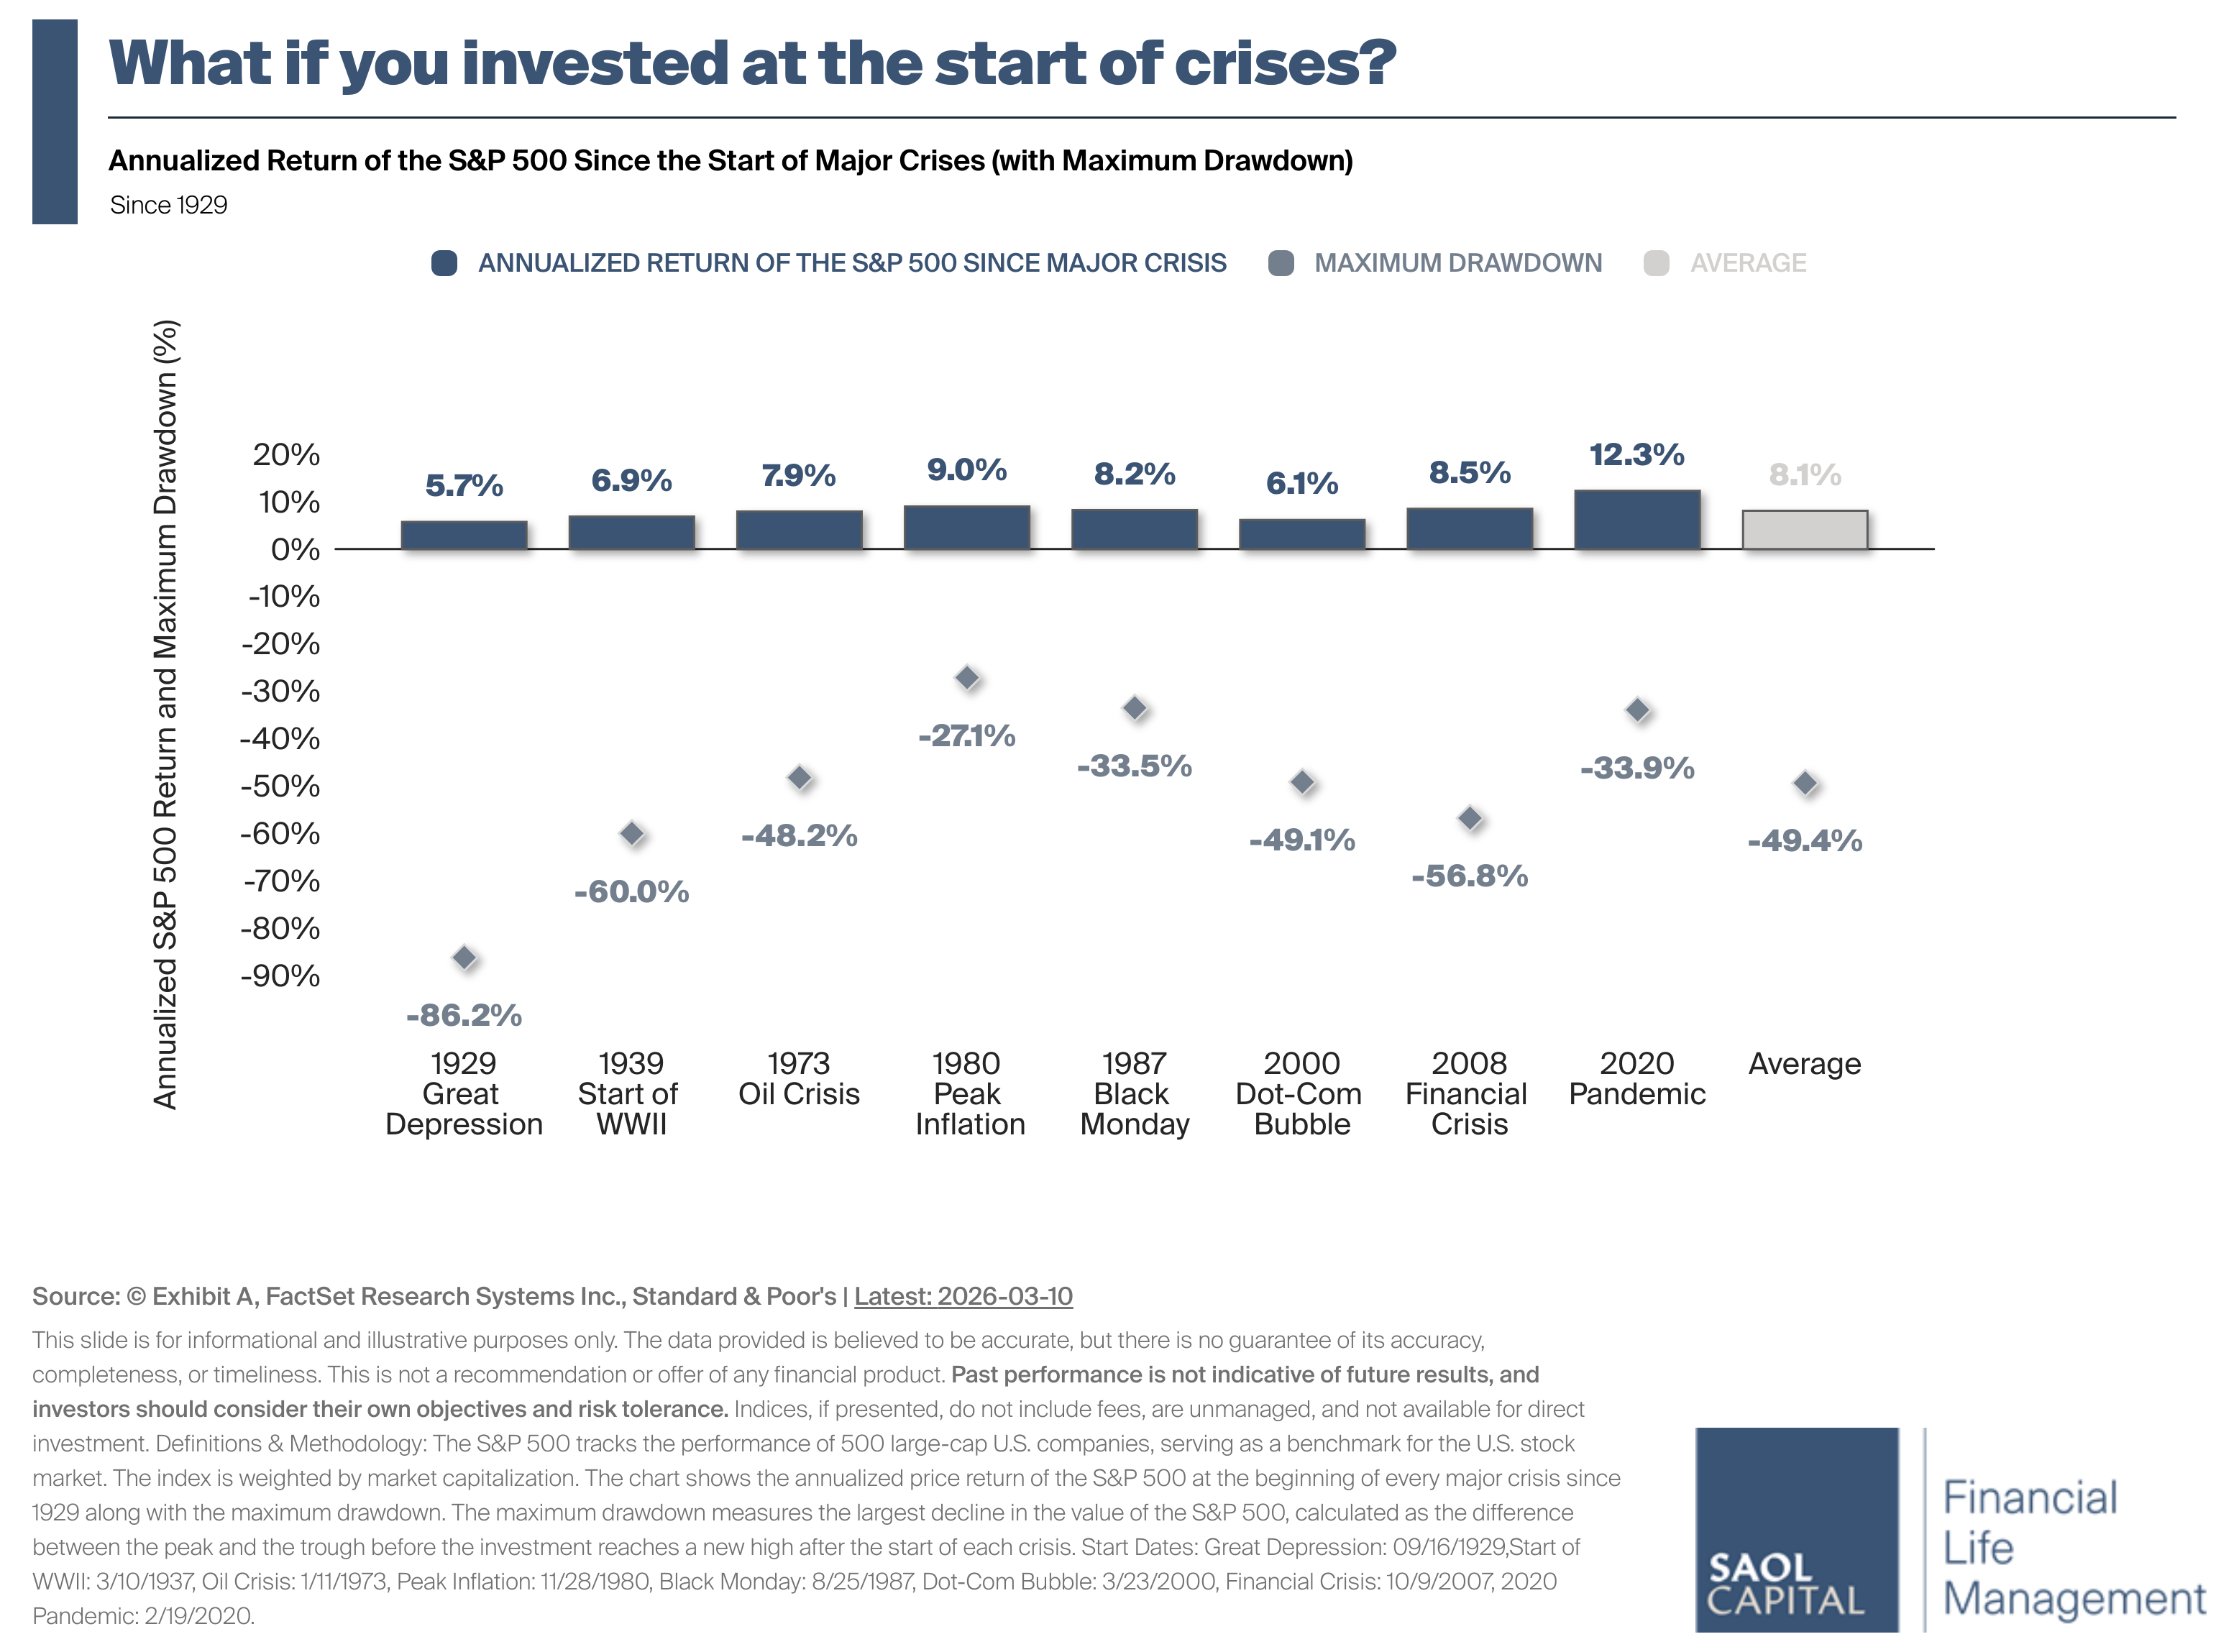Toggle the Average legend label
The image size is (2239, 1652).
(x=1748, y=263)
